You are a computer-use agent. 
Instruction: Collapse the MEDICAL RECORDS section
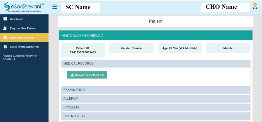coord(156,64)
